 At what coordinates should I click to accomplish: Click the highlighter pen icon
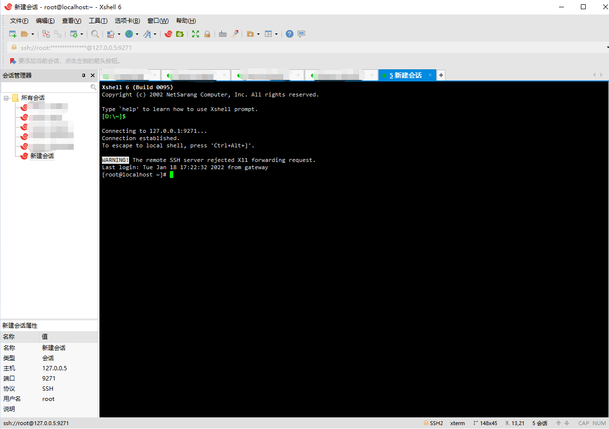pyautogui.click(x=235, y=34)
